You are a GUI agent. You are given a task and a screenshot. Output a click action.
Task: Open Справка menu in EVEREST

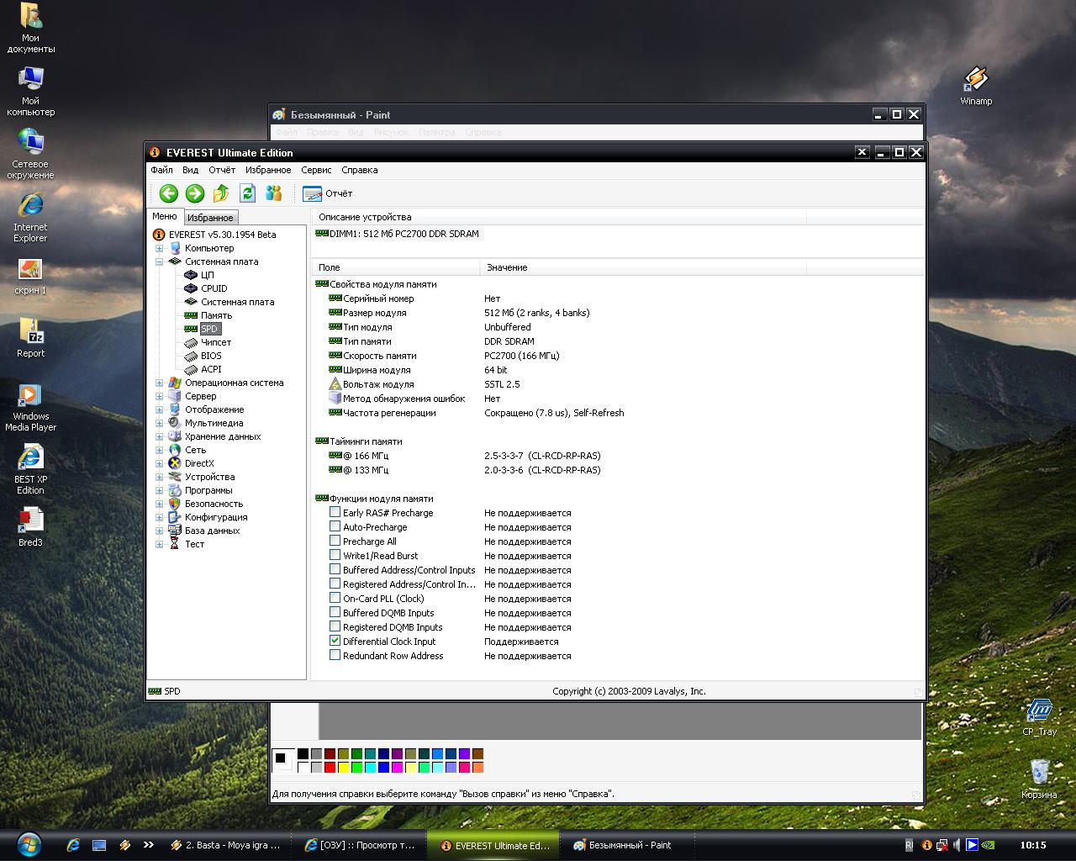tap(360, 170)
